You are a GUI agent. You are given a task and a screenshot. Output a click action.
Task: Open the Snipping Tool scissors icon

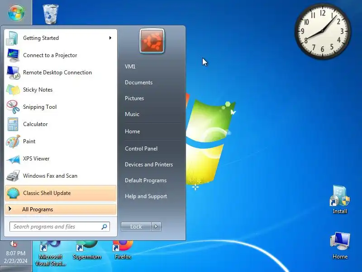click(x=13, y=107)
